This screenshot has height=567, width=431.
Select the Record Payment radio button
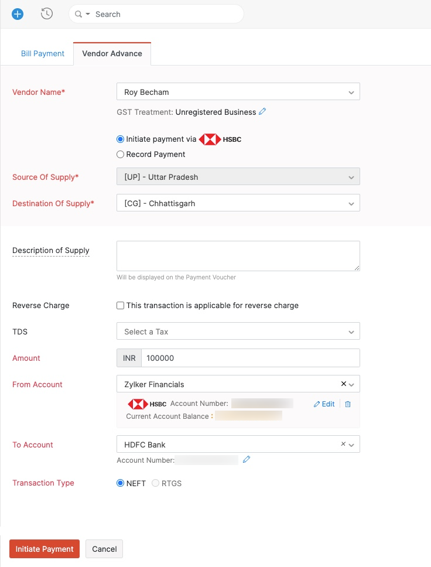[120, 154]
